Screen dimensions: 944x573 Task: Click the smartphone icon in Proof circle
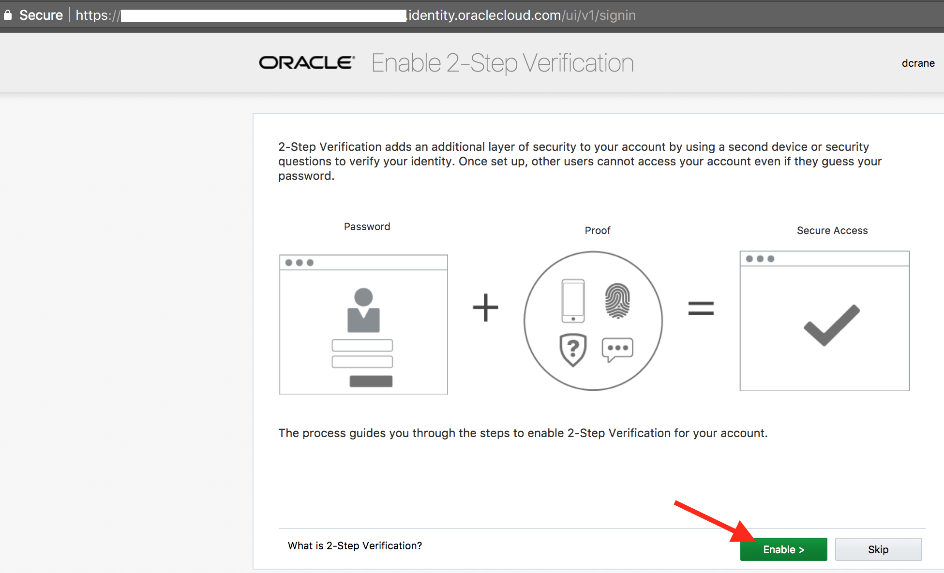point(573,301)
